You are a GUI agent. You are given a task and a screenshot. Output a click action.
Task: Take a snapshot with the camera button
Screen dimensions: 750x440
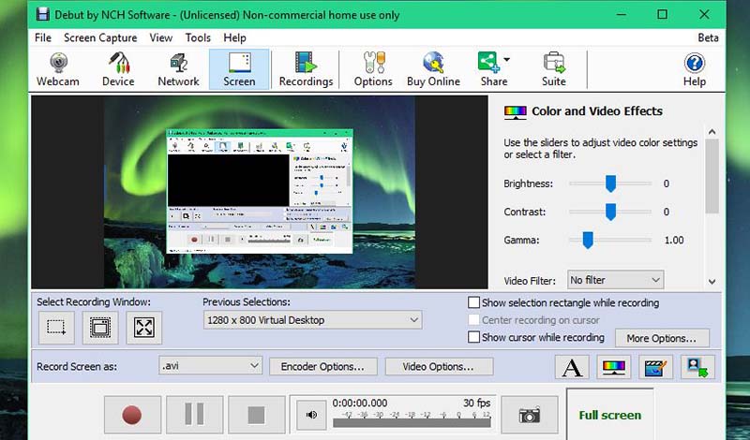point(530,415)
